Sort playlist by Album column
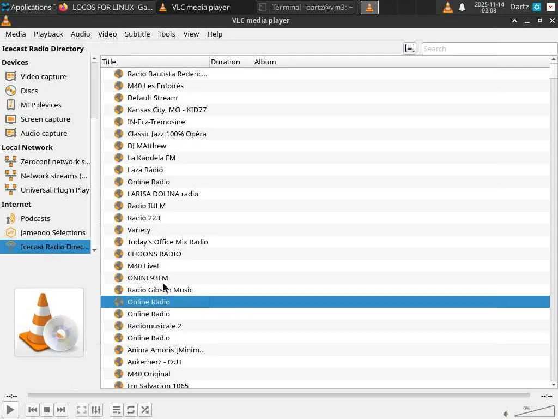This screenshot has width=558, height=419. coord(402,62)
